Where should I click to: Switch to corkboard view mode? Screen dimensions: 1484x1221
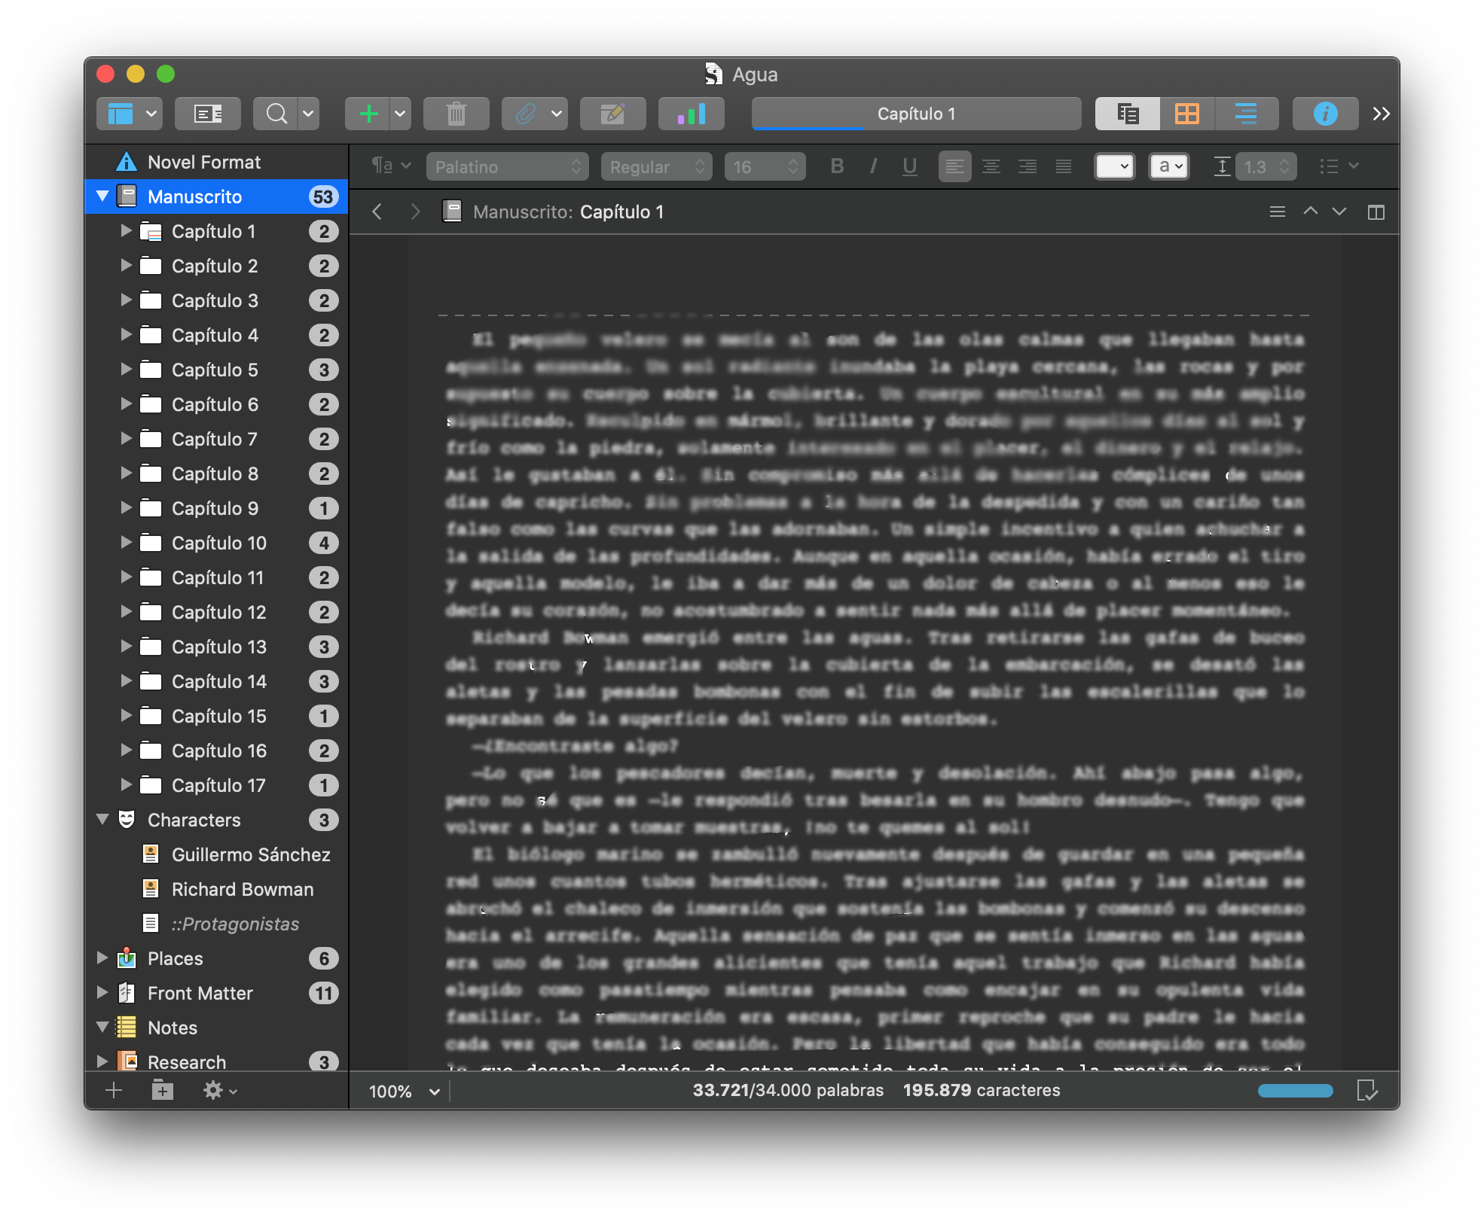coord(1186,114)
